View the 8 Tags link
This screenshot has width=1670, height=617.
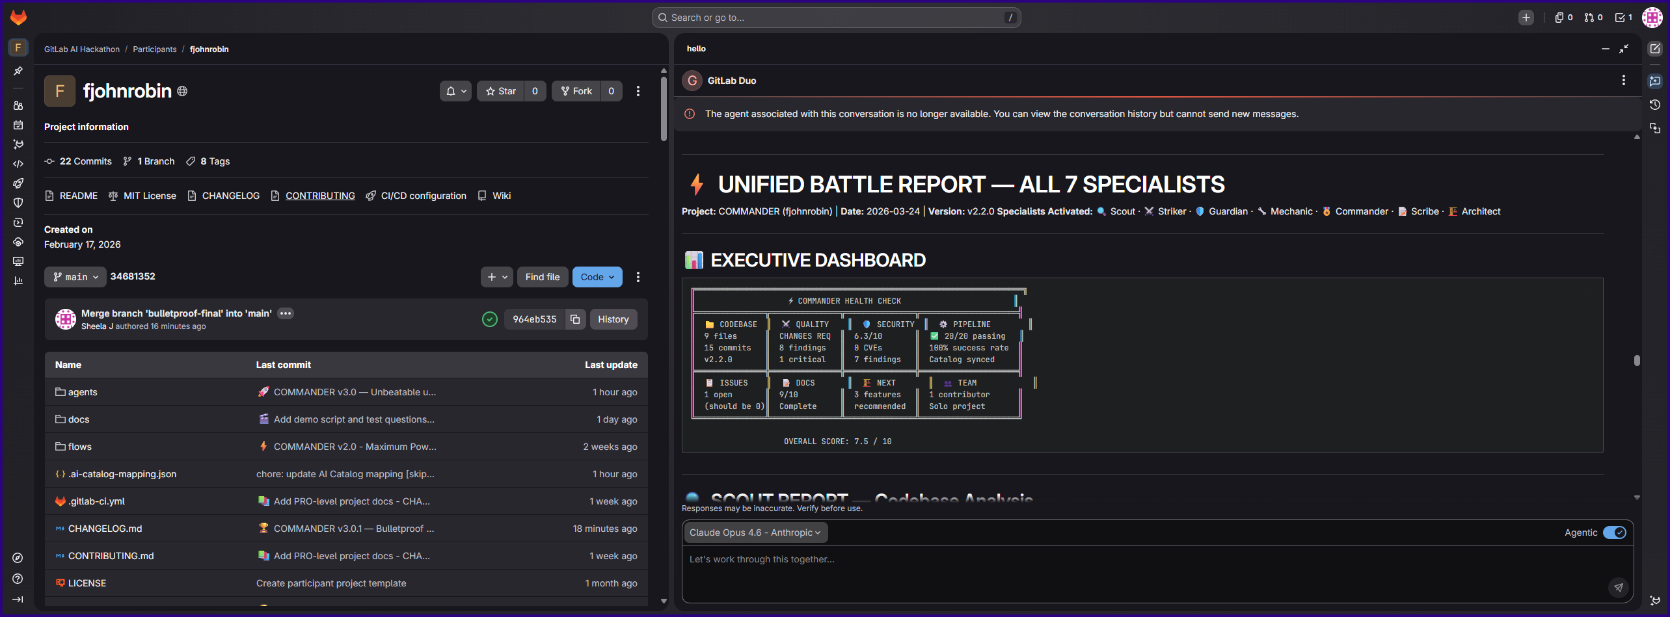click(x=208, y=161)
